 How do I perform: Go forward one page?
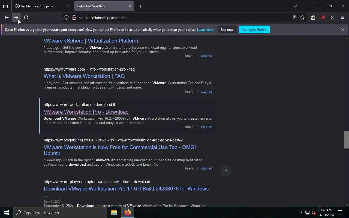point(16,17)
